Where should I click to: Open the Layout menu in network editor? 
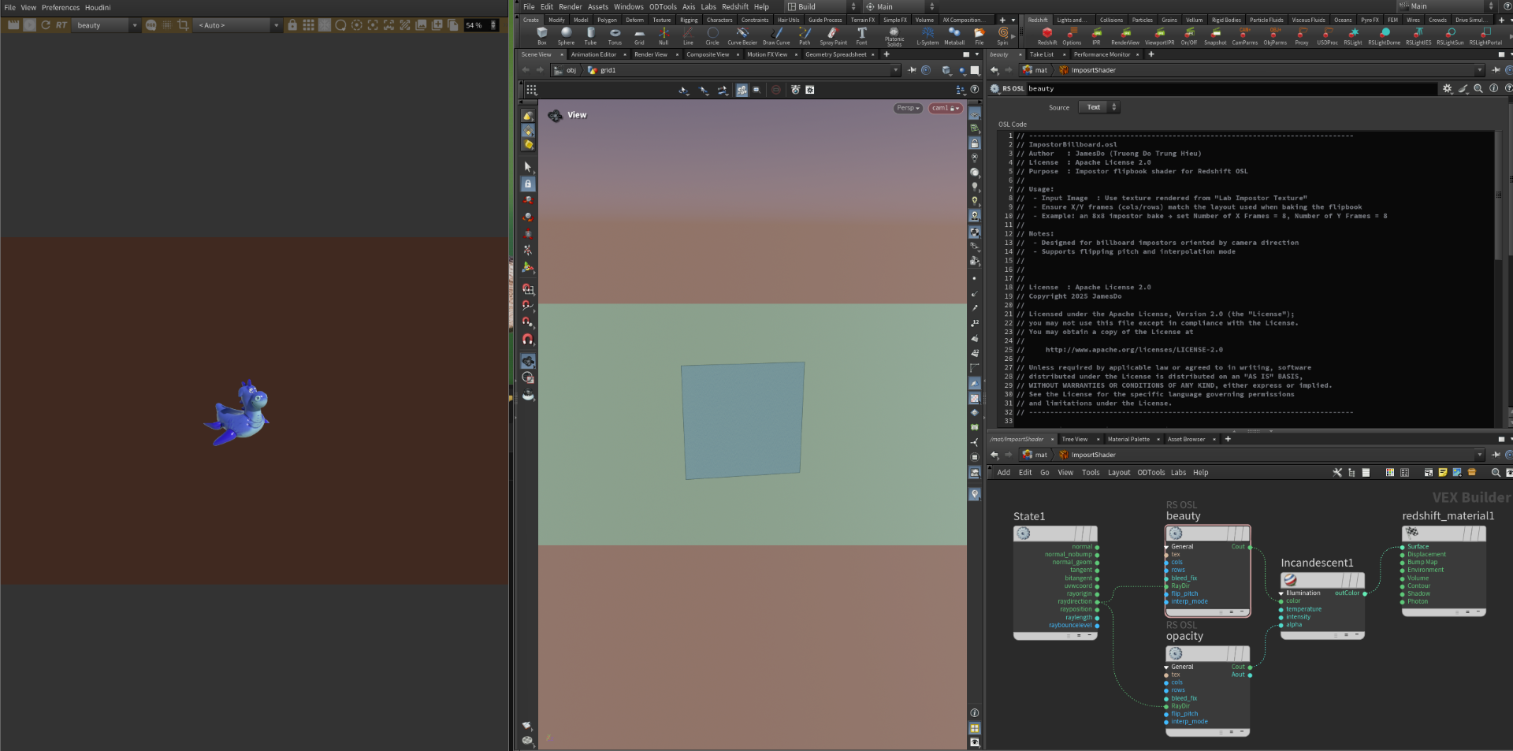pos(1118,473)
